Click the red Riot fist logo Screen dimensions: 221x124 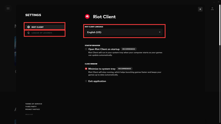coord(87,17)
